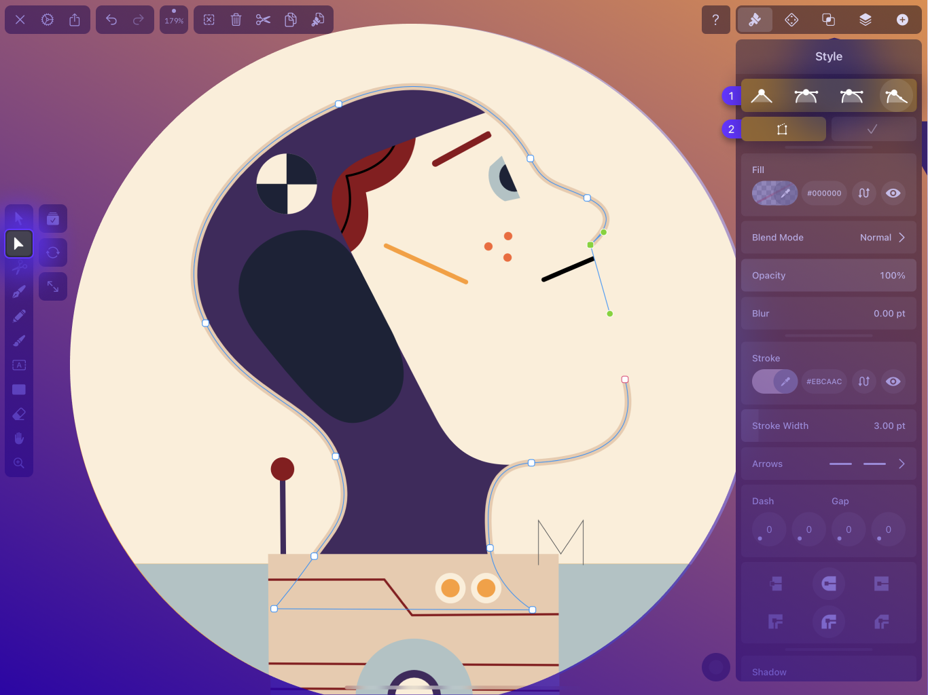Select the Hand pan tool
The height and width of the screenshot is (695, 928).
(19, 438)
